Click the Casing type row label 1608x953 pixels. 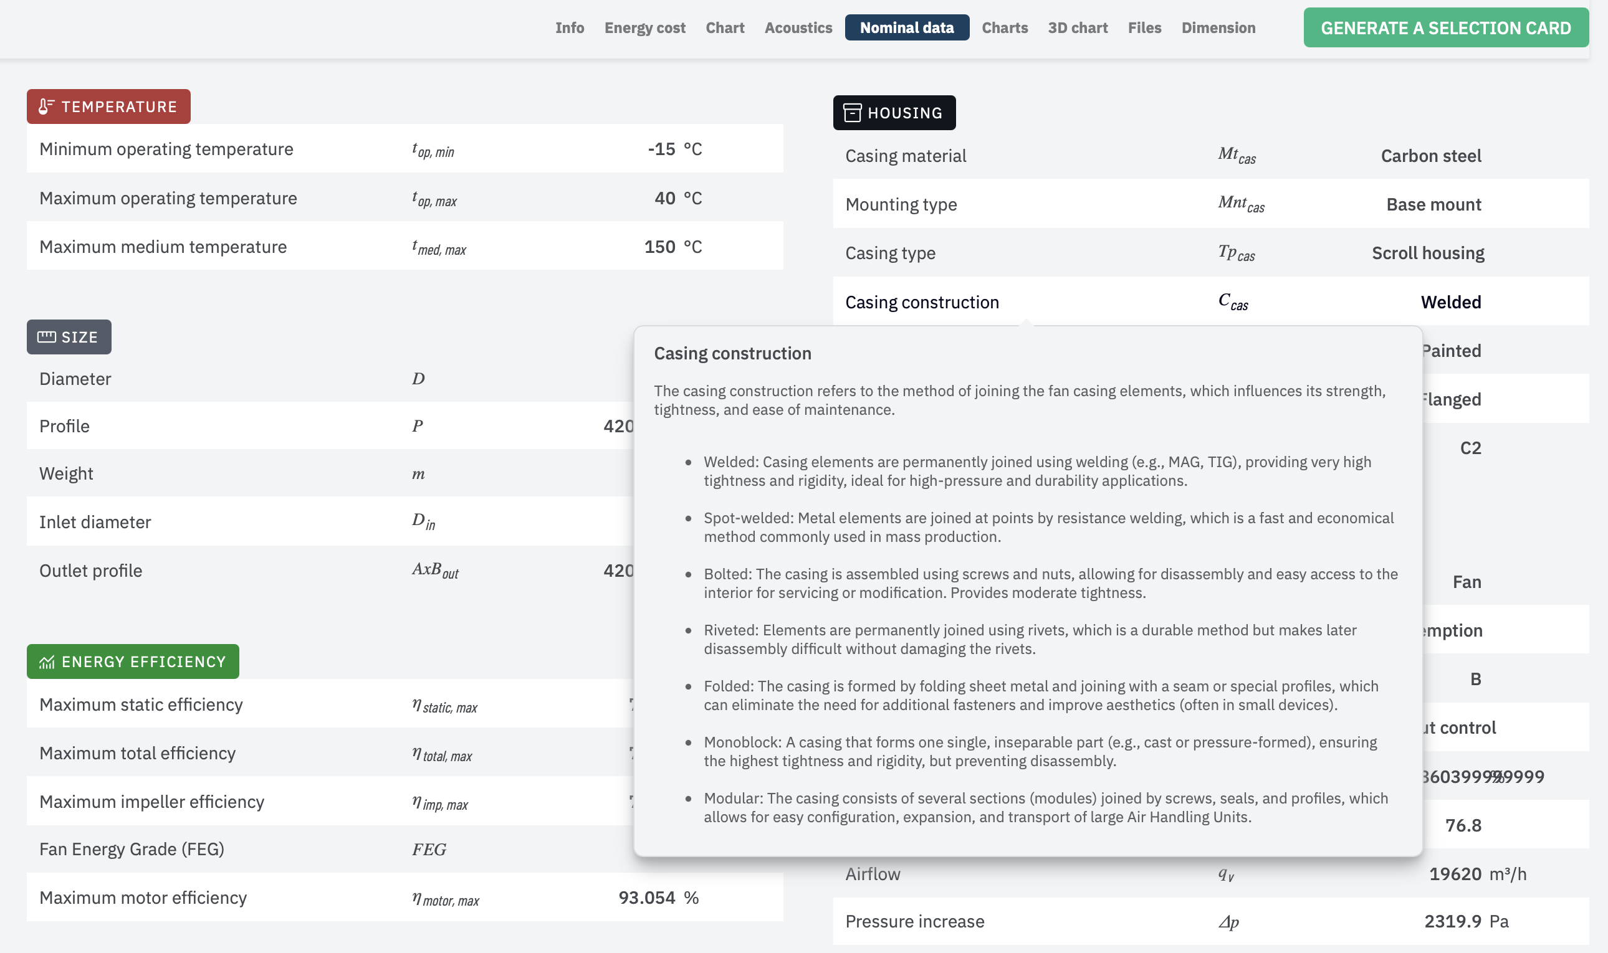tap(890, 254)
